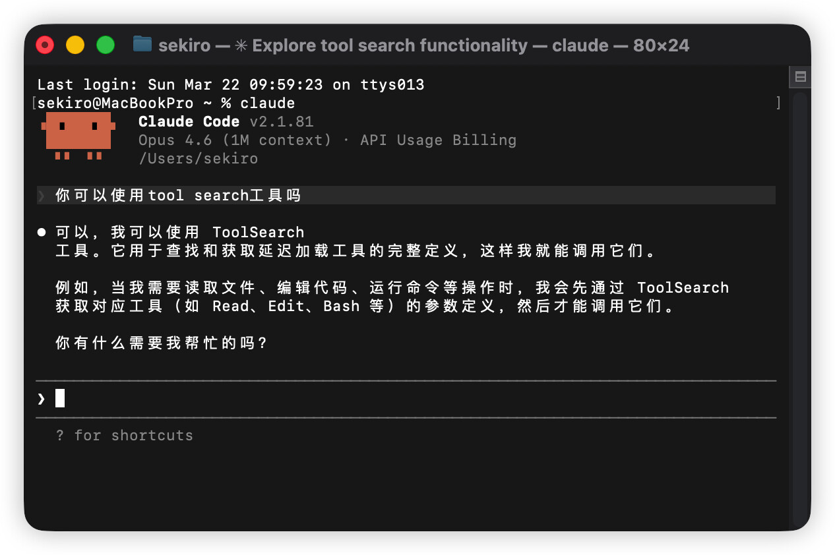
Task: Click the Claude Code pixel mascot logo
Action: [78, 137]
